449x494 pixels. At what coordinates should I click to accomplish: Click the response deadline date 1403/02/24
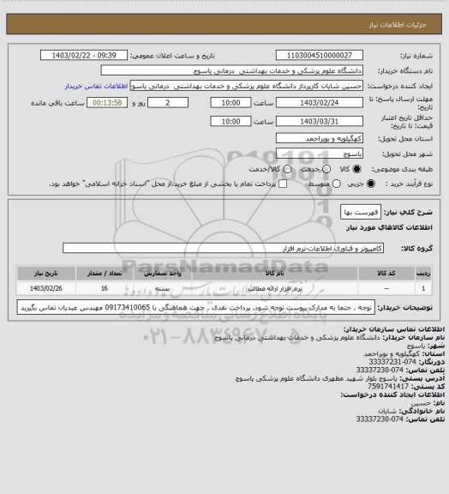[x=320, y=103]
